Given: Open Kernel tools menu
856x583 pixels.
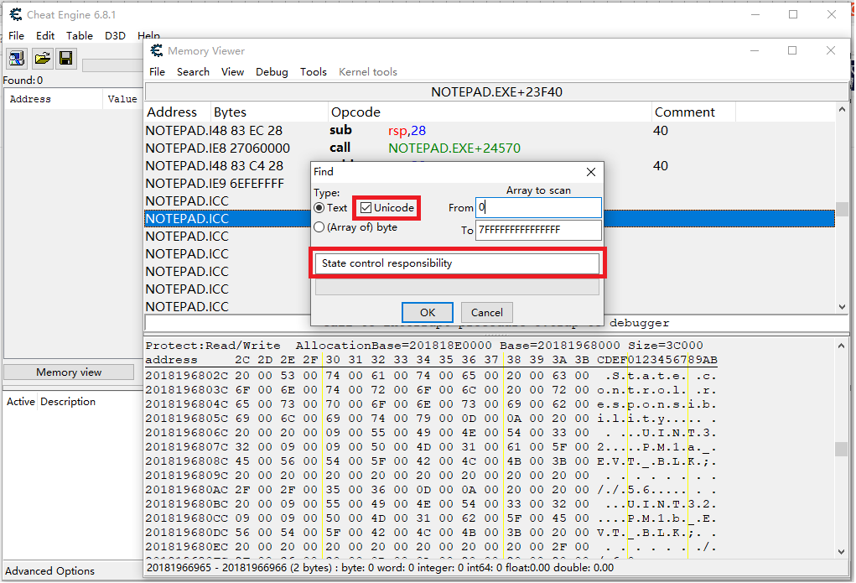Looking at the screenshot, I should 368,72.
